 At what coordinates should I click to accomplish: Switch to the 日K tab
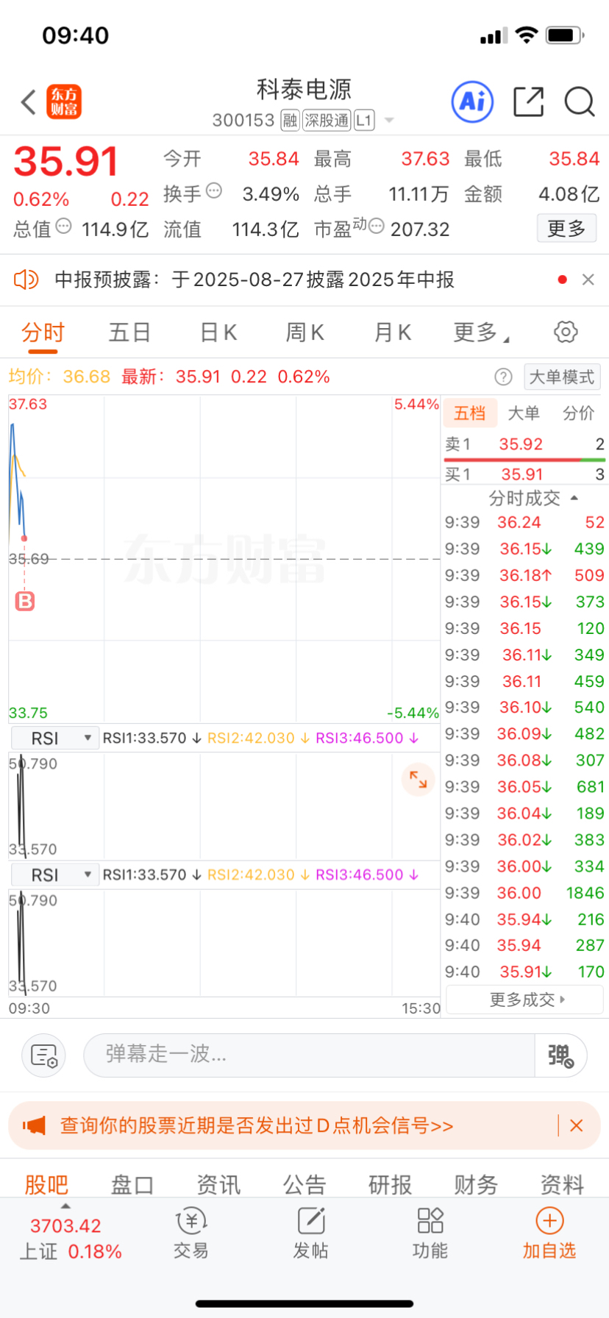[218, 332]
